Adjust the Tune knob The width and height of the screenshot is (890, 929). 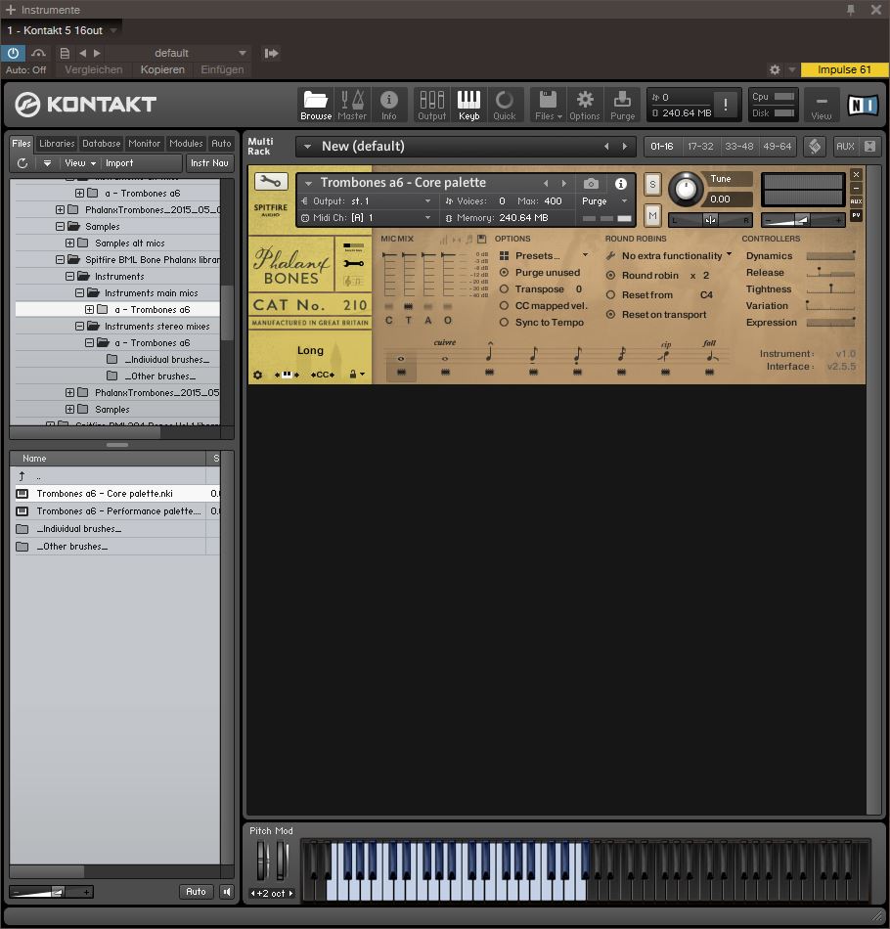click(x=686, y=189)
